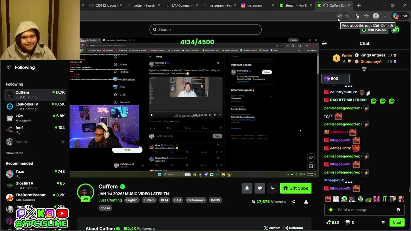Select the motionman tag
The width and height of the screenshot is (411, 231).
pyautogui.click(x=196, y=200)
